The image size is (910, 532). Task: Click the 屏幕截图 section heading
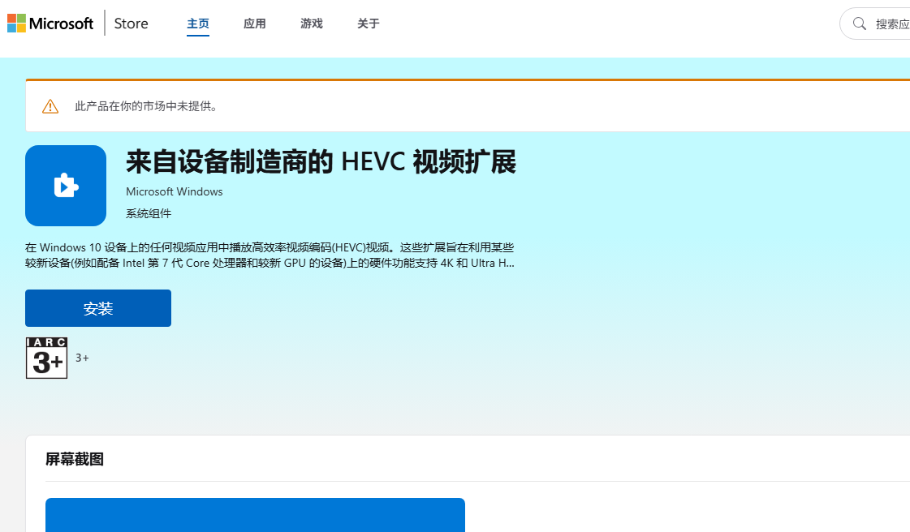point(75,460)
